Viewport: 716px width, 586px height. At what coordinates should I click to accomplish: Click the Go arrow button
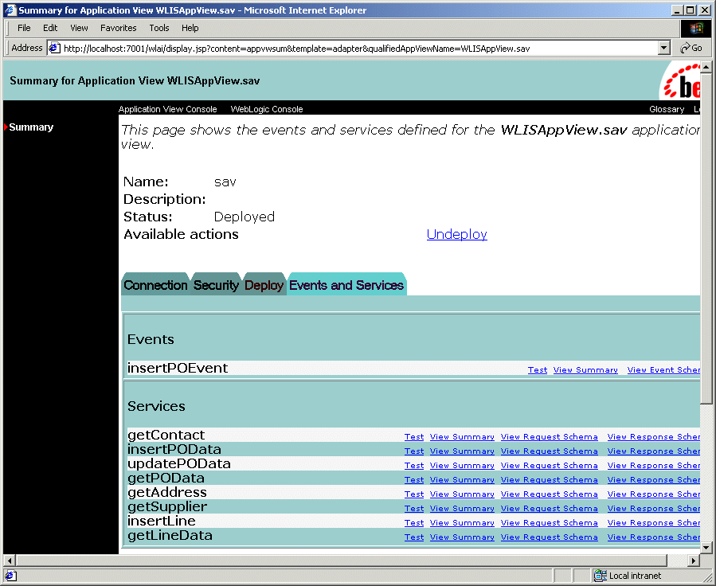click(691, 48)
